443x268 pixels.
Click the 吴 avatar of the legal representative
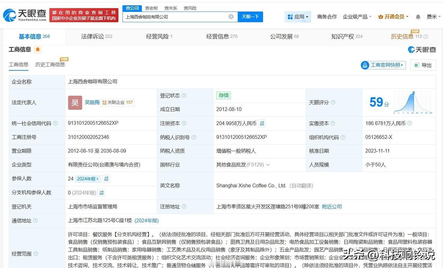75,103
